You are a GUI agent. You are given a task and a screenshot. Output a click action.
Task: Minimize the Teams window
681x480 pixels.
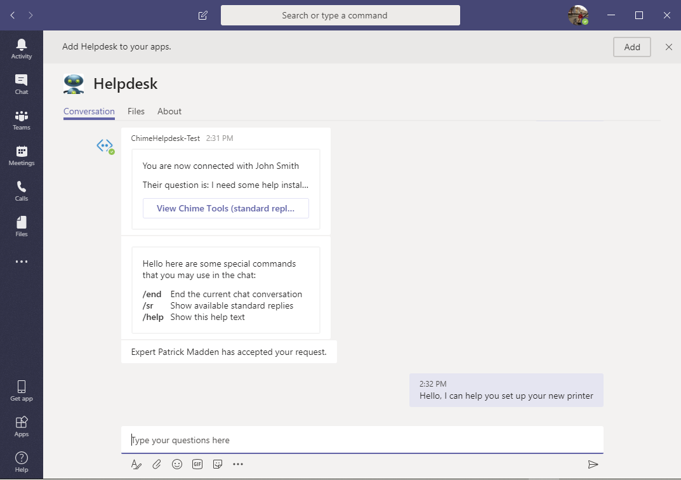pos(611,15)
